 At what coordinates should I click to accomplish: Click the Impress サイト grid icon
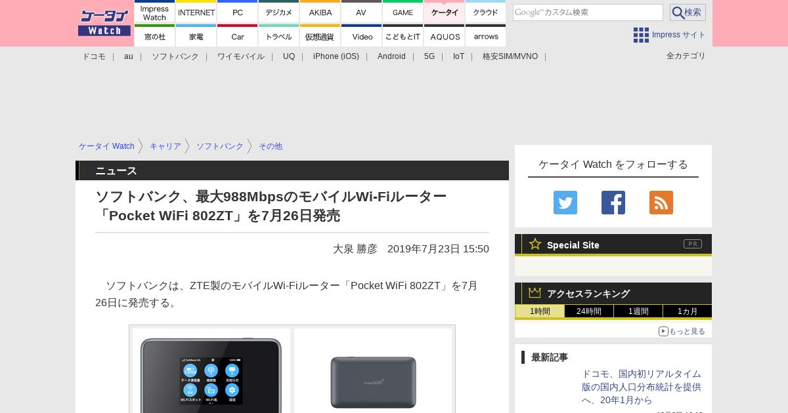[641, 35]
